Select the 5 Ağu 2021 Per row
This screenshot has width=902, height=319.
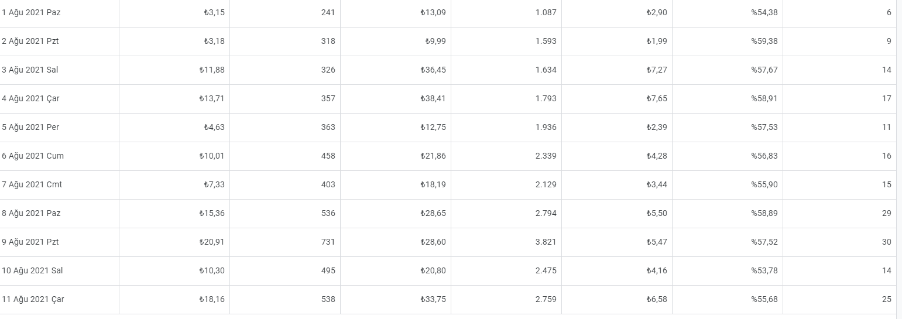pyautogui.click(x=448, y=127)
